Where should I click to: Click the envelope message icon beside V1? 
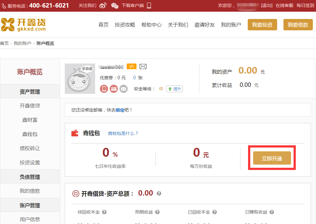pos(143,66)
